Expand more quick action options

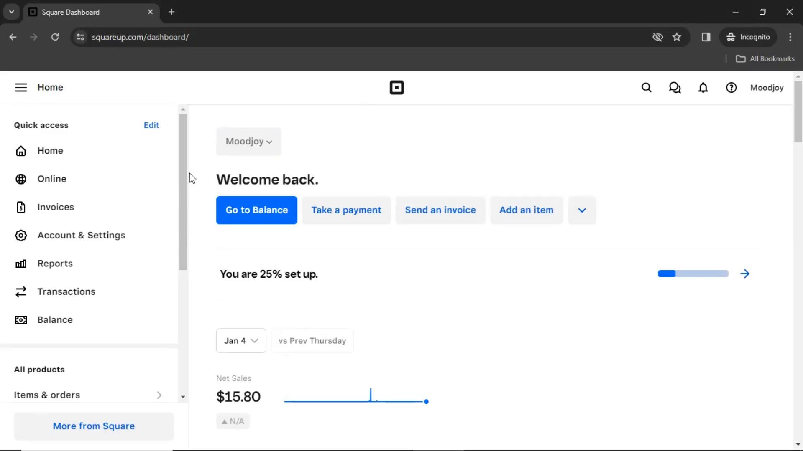tap(581, 210)
